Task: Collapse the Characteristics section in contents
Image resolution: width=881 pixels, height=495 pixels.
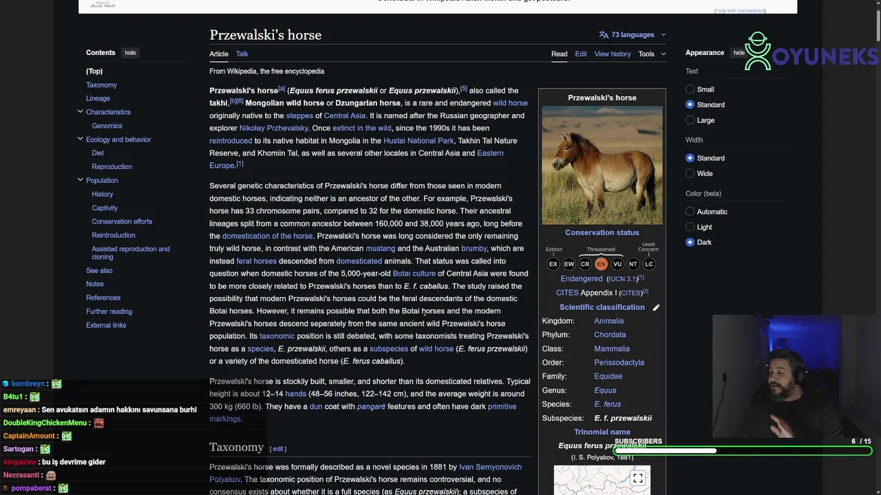Action: (80, 111)
